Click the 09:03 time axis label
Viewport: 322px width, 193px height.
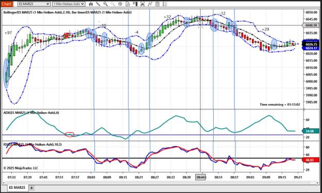pos(250,177)
